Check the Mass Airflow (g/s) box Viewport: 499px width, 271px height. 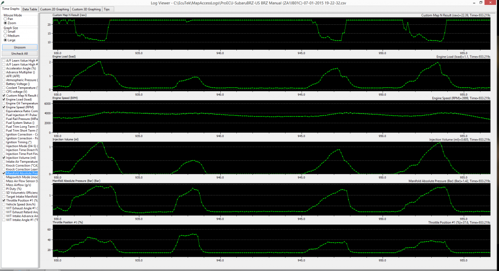point(4,185)
